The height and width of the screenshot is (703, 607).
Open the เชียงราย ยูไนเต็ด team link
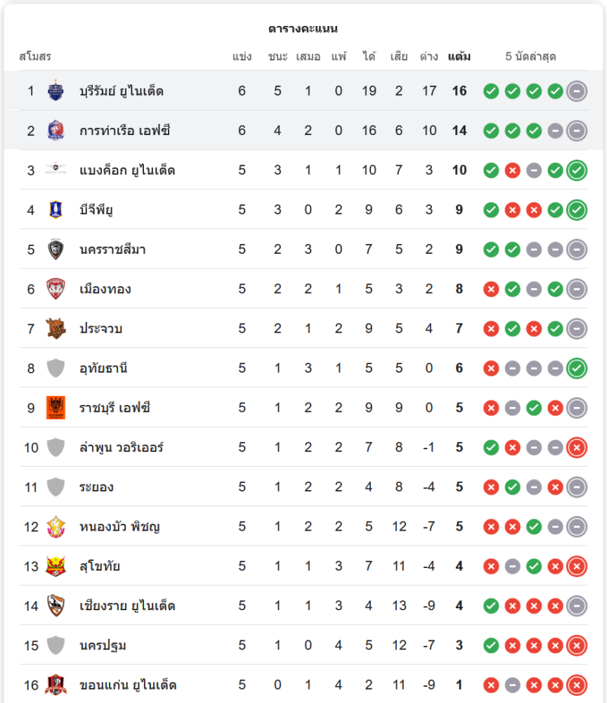click(127, 606)
